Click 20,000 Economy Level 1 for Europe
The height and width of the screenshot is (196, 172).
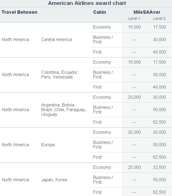[134, 132]
